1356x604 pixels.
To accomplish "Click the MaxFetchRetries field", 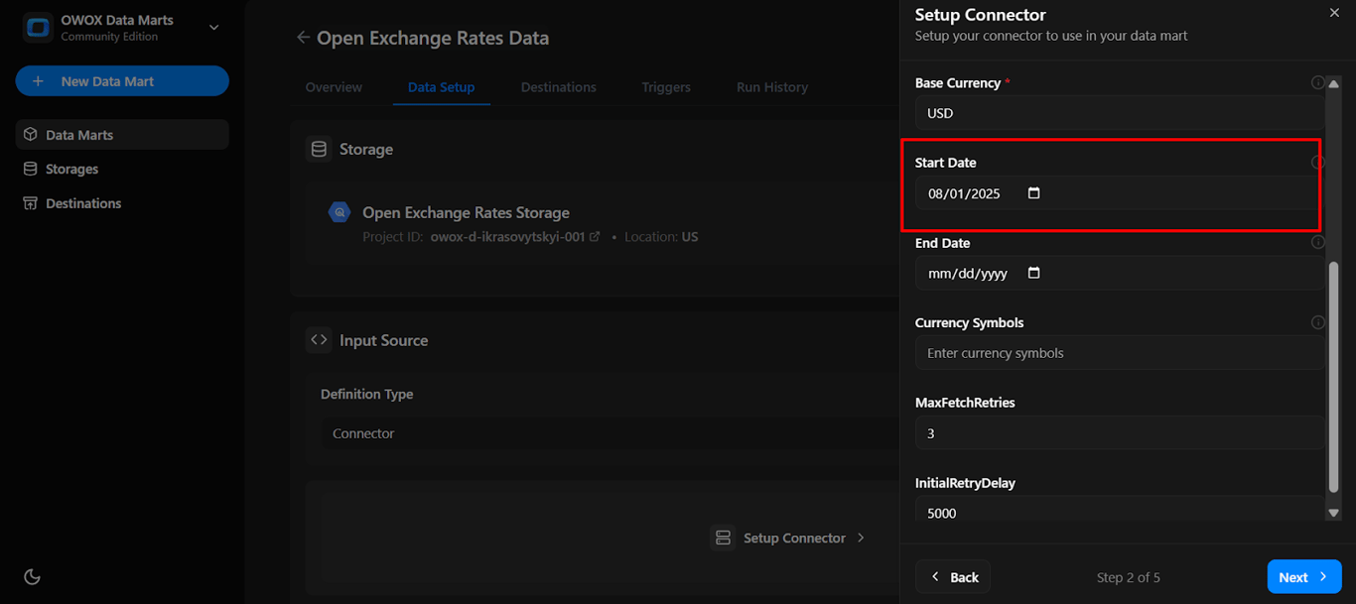I will pyautogui.click(x=1120, y=433).
